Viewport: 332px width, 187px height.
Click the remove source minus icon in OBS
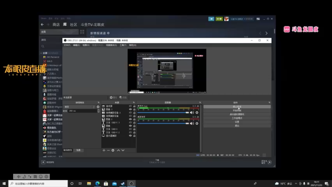click(108, 150)
